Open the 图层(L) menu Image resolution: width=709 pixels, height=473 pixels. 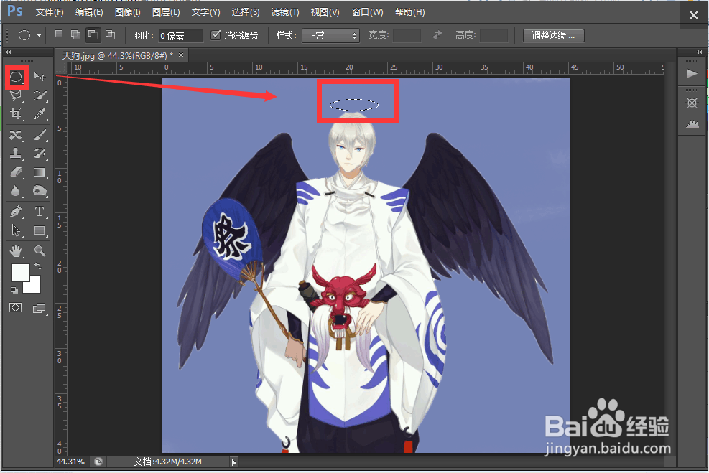pos(166,12)
